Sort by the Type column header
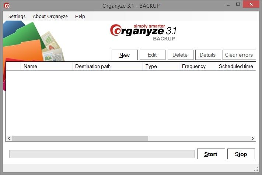262x175 pixels. click(x=161, y=66)
